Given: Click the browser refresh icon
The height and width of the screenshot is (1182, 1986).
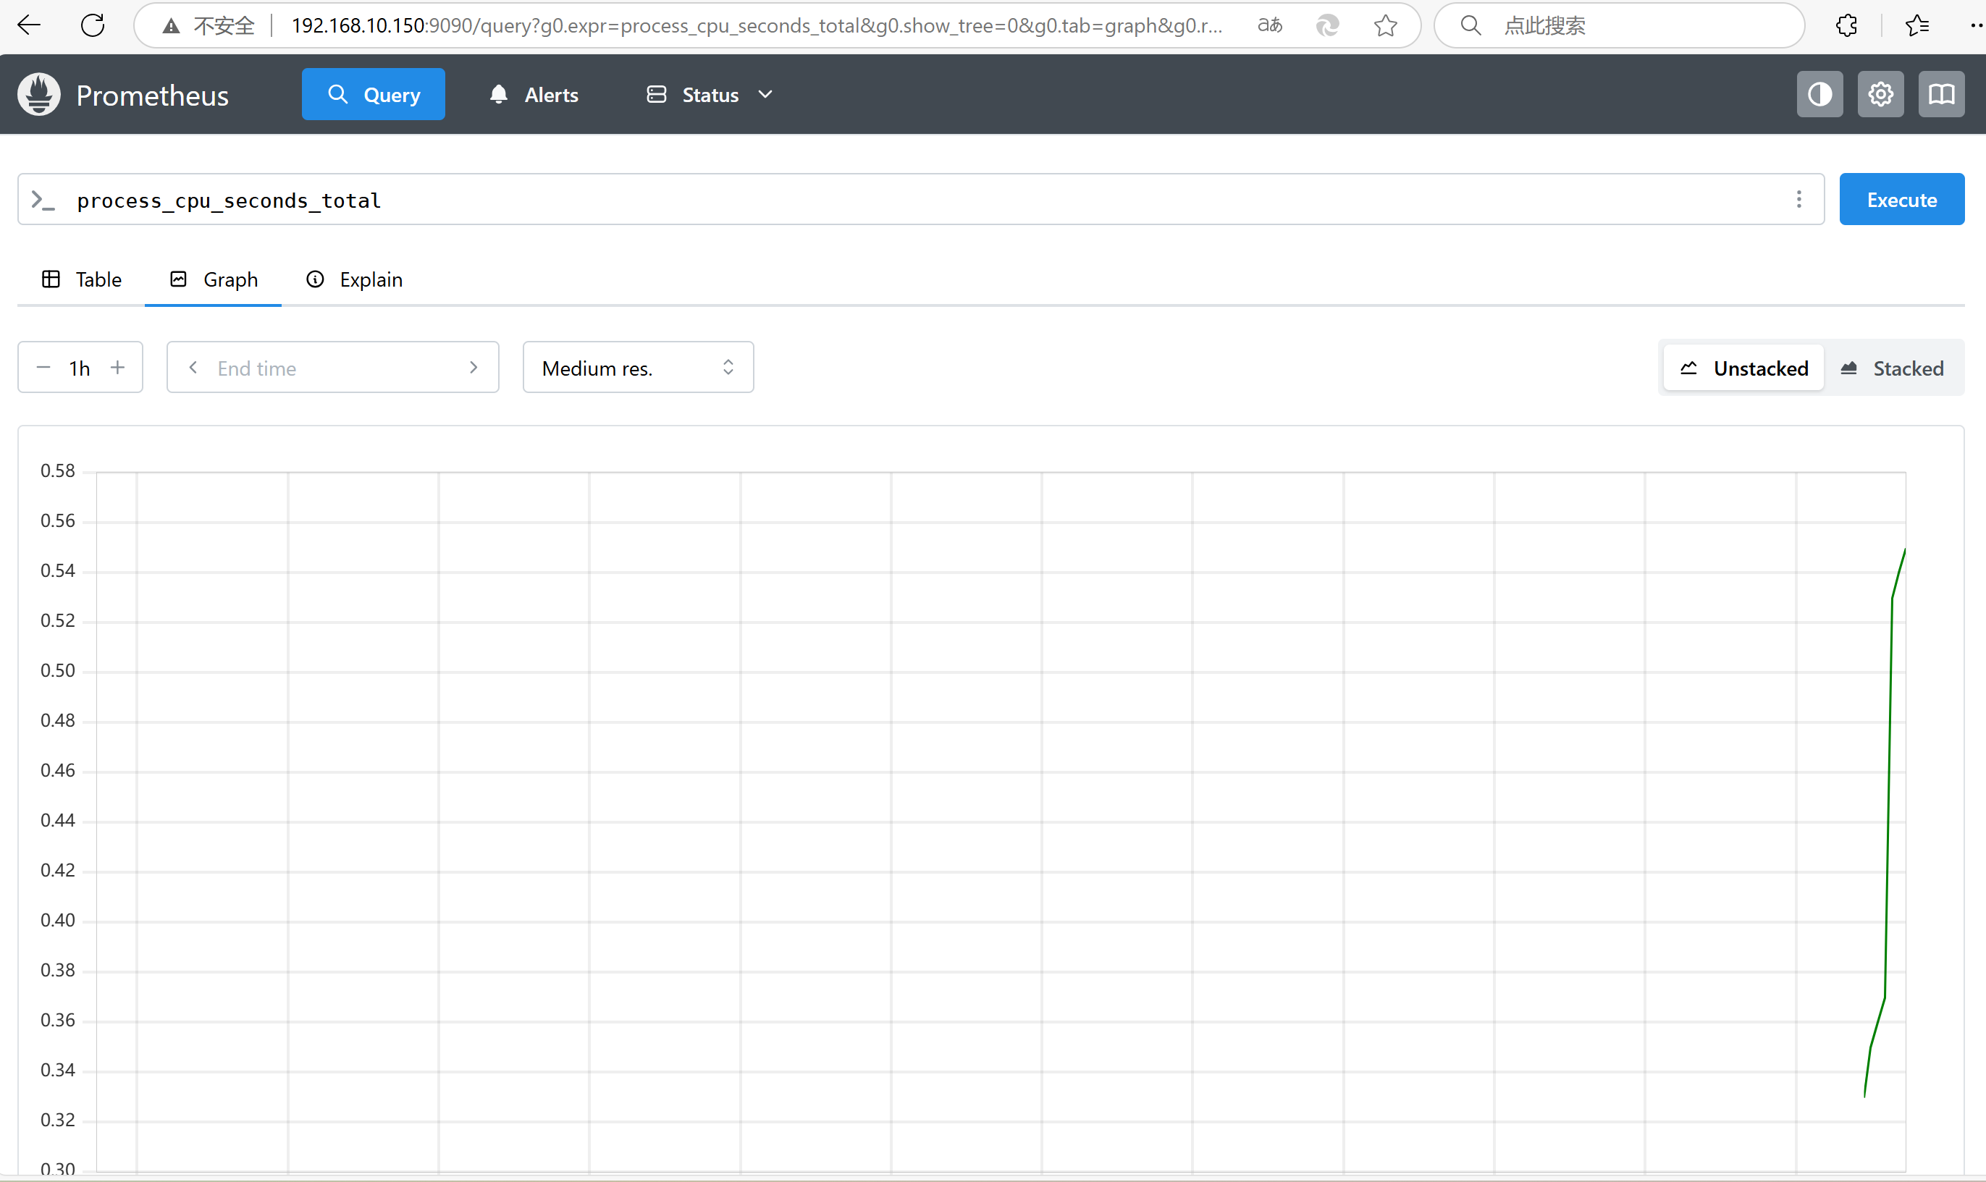Looking at the screenshot, I should [93, 25].
